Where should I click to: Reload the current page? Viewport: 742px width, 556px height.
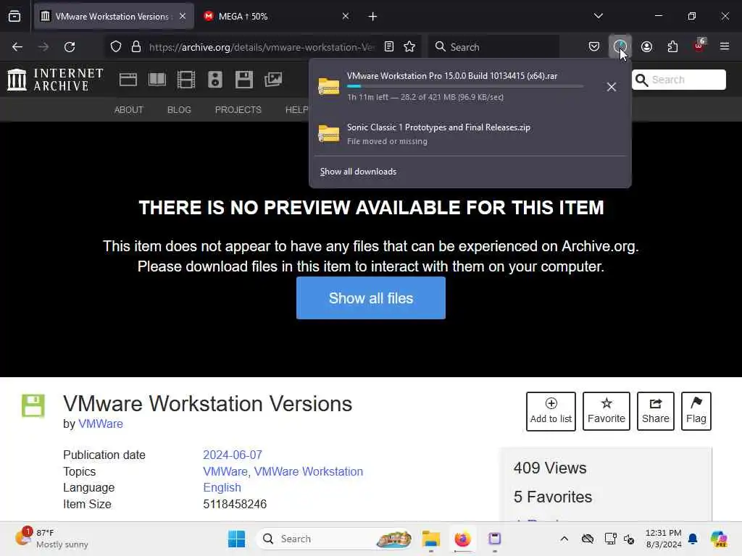point(70,47)
